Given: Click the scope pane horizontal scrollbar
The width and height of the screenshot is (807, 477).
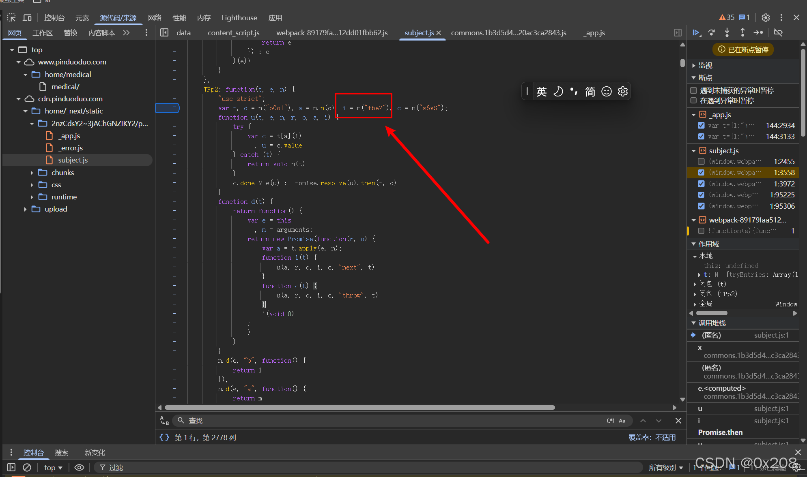Looking at the screenshot, I should 712,313.
